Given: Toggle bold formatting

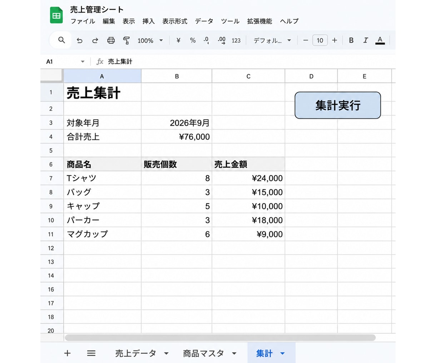Looking at the screenshot, I should pyautogui.click(x=351, y=40).
